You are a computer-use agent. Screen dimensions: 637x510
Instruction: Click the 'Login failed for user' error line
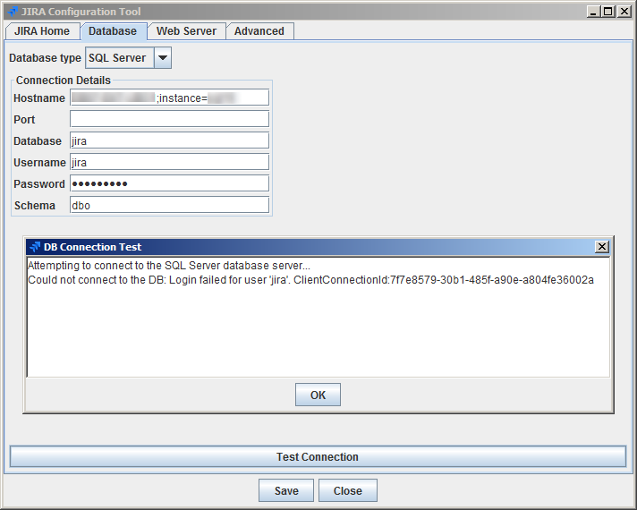point(310,280)
